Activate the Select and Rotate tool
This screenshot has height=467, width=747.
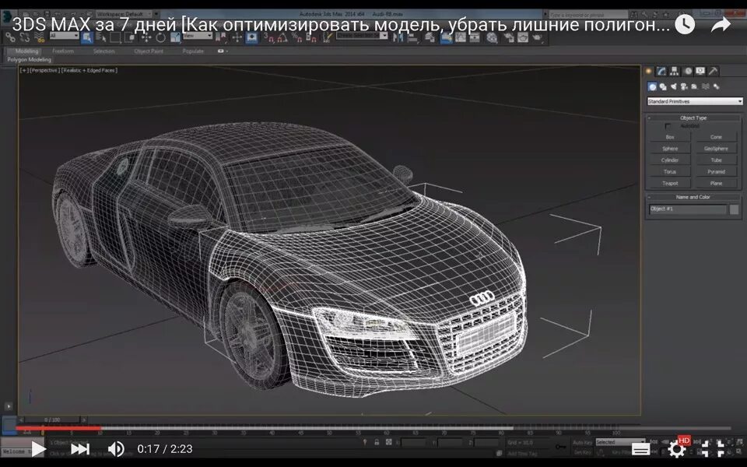(160, 37)
